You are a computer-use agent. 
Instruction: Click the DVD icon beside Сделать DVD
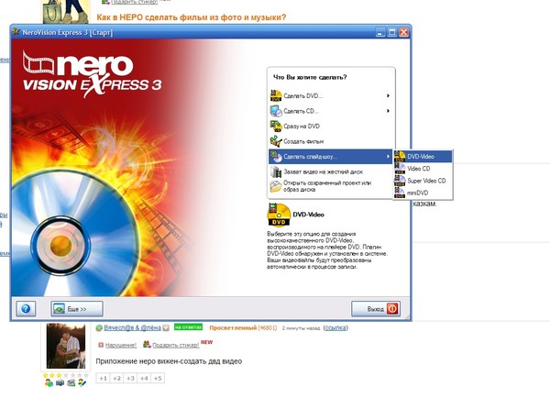[x=276, y=95]
